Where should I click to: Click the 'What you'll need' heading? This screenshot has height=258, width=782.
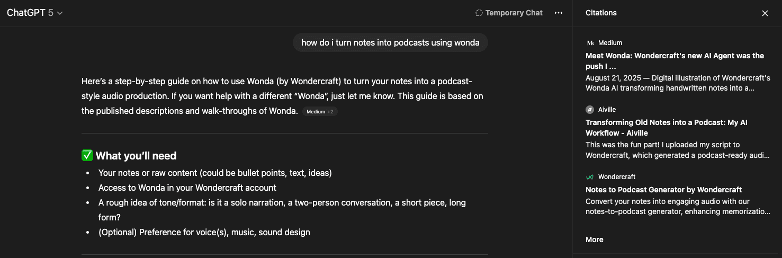coord(136,156)
